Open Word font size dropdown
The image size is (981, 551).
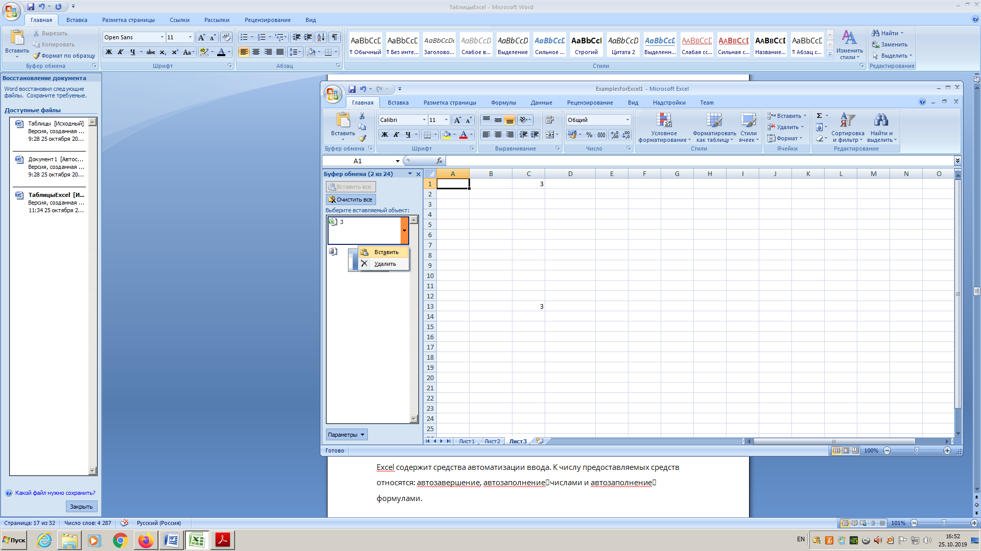[190, 37]
